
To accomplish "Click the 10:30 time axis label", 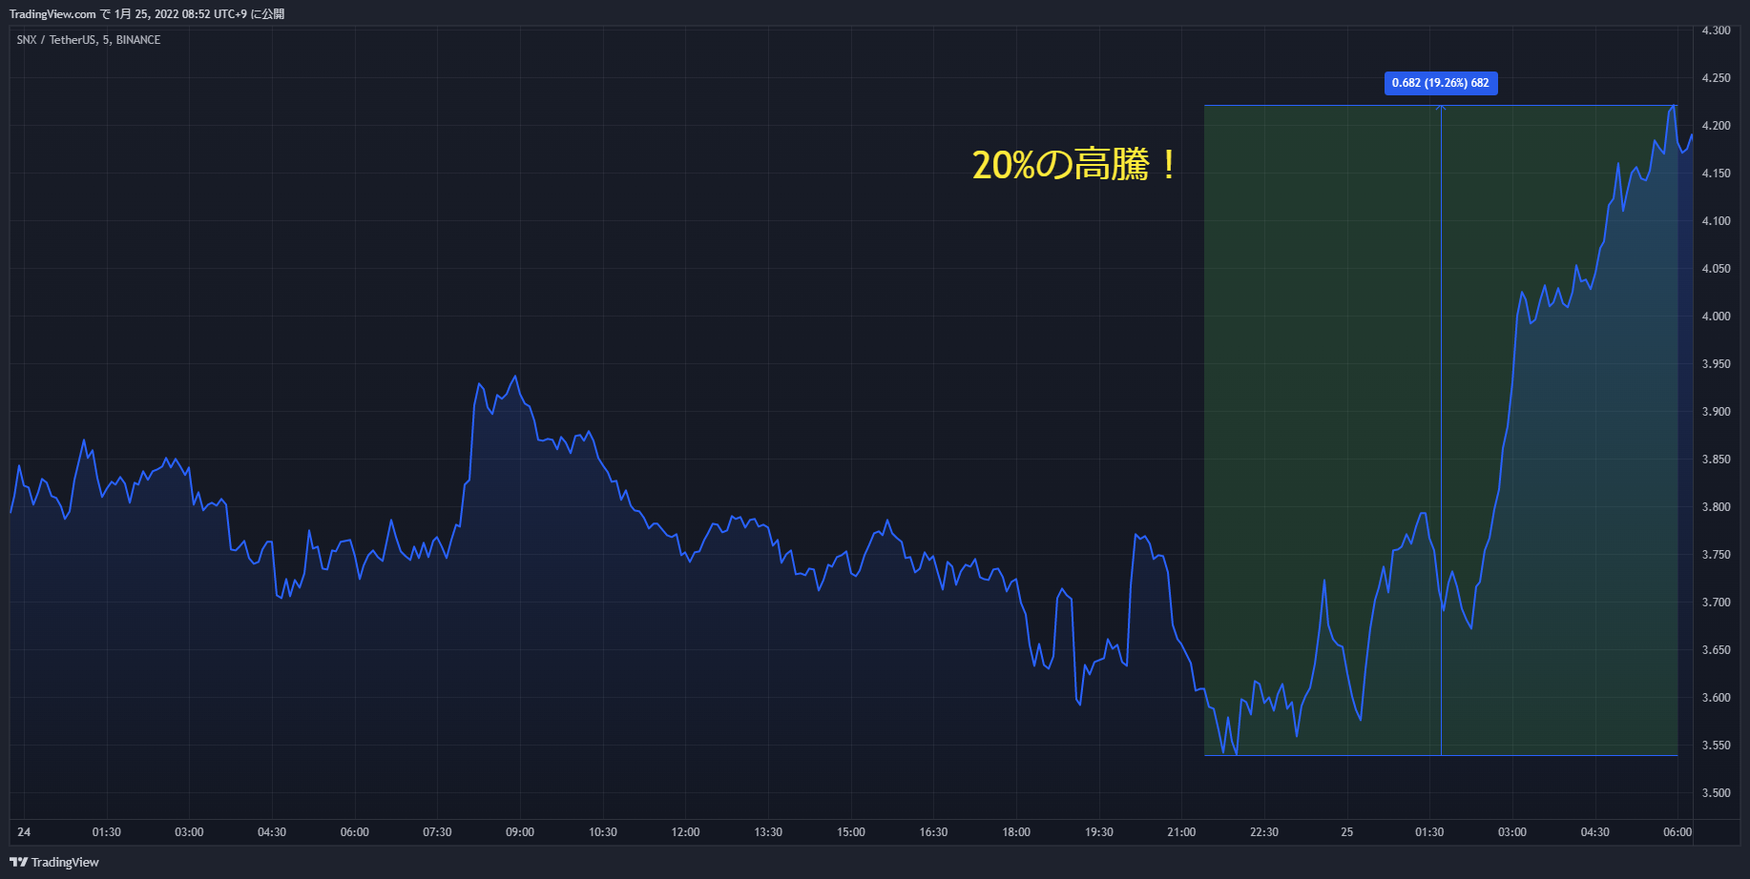I will tap(603, 832).
